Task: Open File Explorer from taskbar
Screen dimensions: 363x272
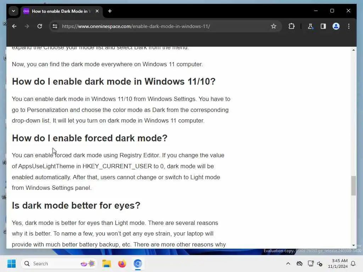Action: pos(107,263)
